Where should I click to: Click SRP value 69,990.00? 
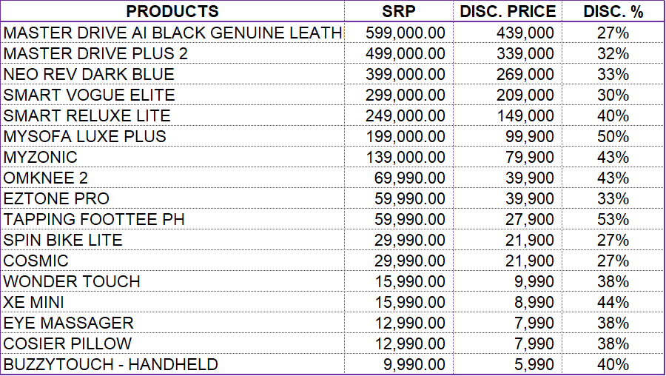coord(398,178)
